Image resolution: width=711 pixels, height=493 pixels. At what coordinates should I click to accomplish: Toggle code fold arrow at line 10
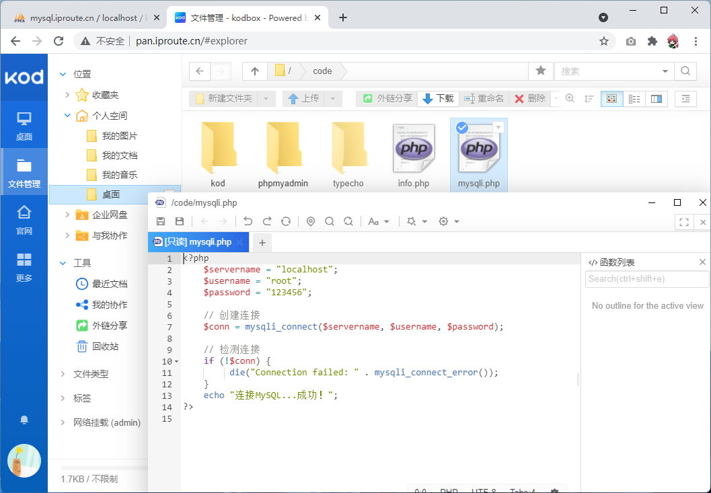(177, 361)
